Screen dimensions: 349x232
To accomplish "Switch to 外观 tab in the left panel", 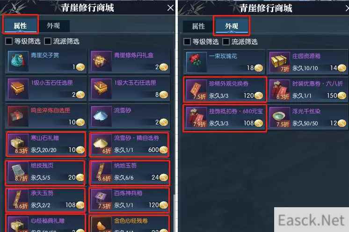I will (x=53, y=26).
